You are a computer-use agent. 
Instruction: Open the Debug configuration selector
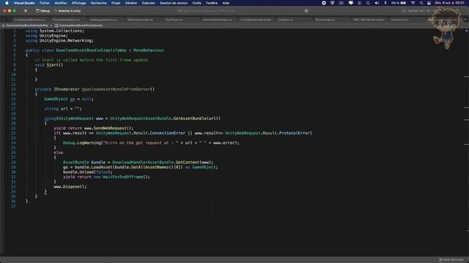[x=43, y=11]
